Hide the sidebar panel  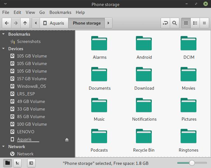click(x=31, y=163)
